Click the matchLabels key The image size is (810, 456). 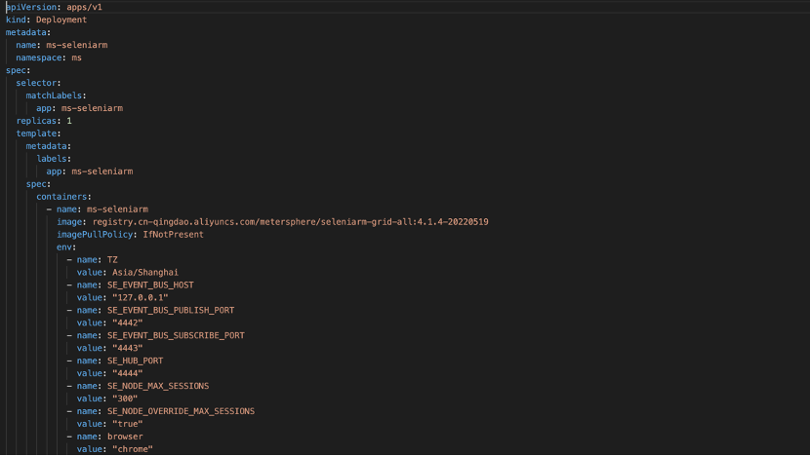(54, 95)
